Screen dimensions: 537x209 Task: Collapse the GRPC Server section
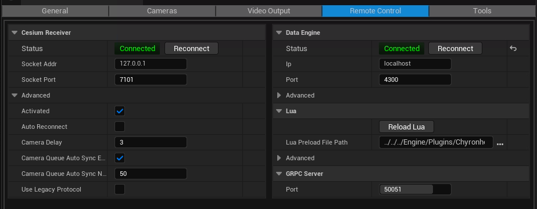tap(279, 174)
